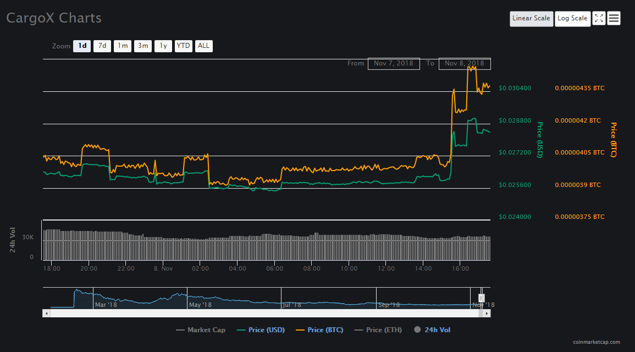Select the YTD zoom range
Image resolution: width=635 pixels, height=352 pixels.
[x=184, y=46]
